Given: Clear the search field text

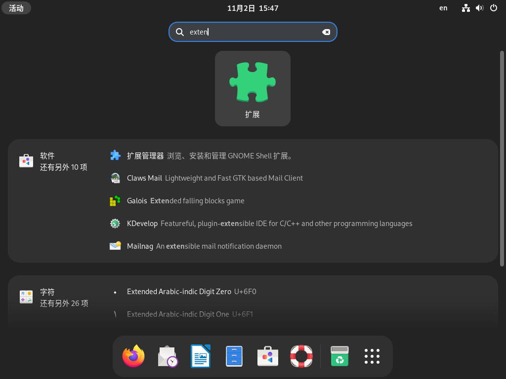Looking at the screenshot, I should click(x=326, y=32).
